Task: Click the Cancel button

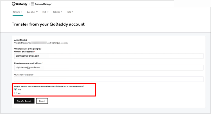Action: [42, 101]
